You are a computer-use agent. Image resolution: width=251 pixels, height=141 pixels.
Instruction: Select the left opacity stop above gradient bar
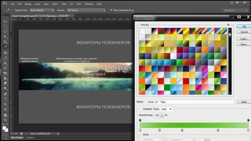140,120
